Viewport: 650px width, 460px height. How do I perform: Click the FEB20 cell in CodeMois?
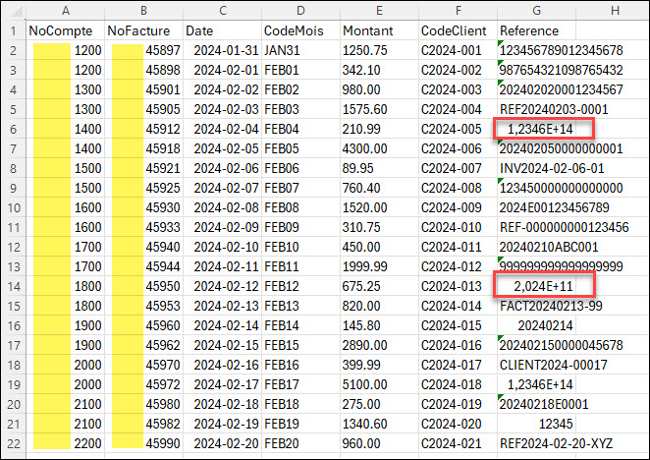299,443
